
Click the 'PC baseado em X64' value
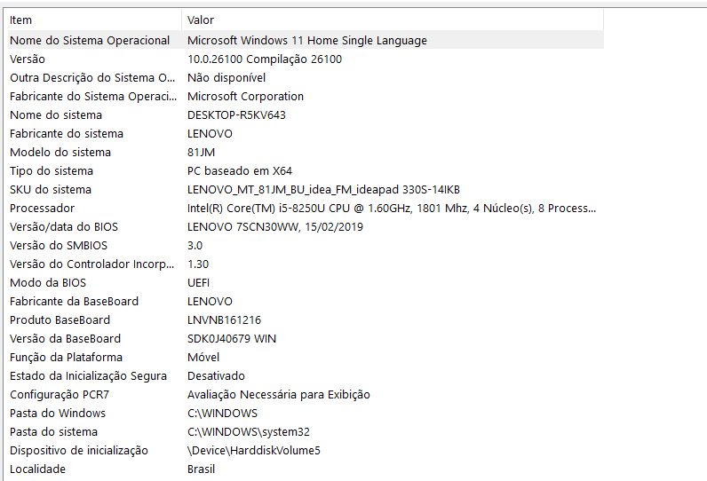coord(240,170)
